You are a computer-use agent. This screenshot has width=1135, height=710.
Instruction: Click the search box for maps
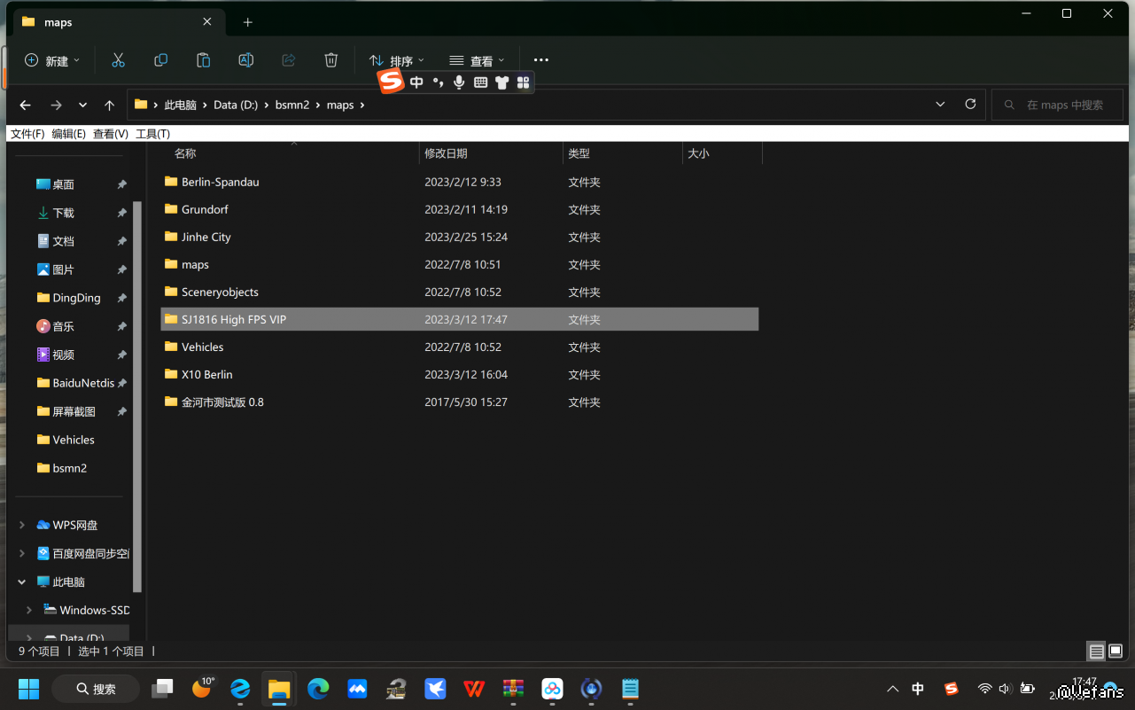pyautogui.click(x=1063, y=105)
